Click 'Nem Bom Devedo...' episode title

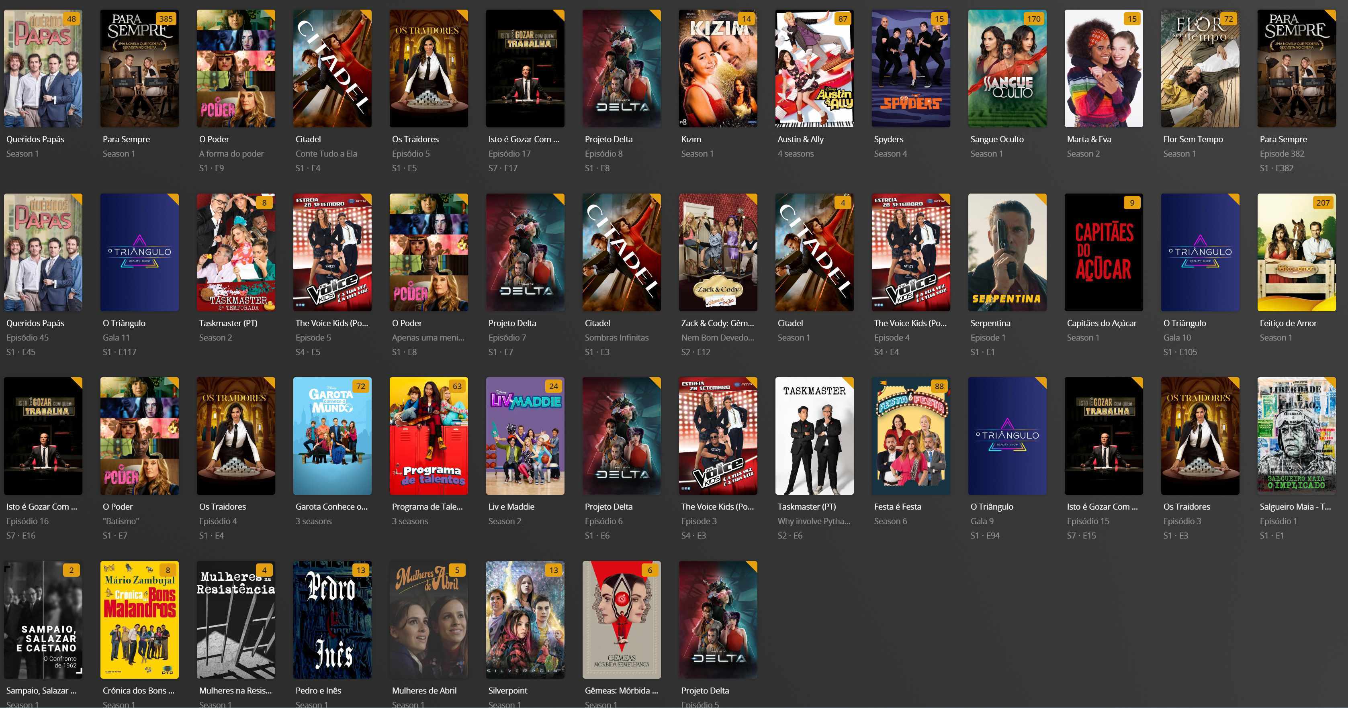[x=717, y=338]
